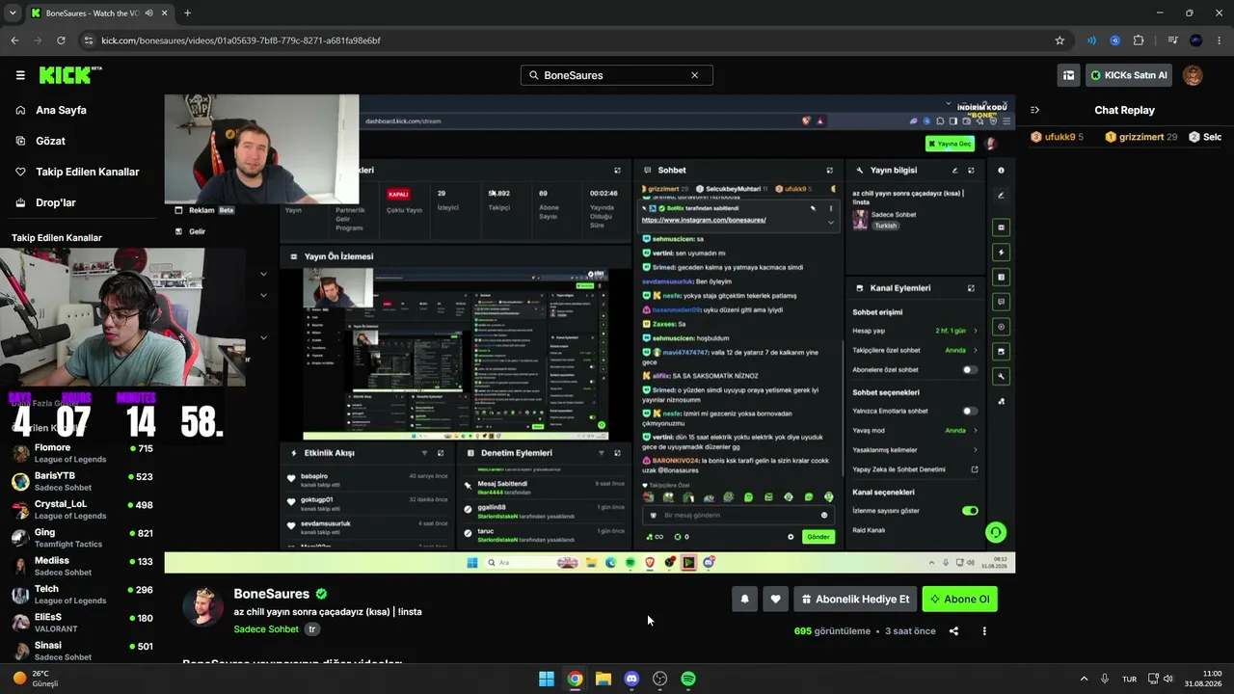
Task: Open the Kick profile avatar menu
Action: tap(1193, 75)
